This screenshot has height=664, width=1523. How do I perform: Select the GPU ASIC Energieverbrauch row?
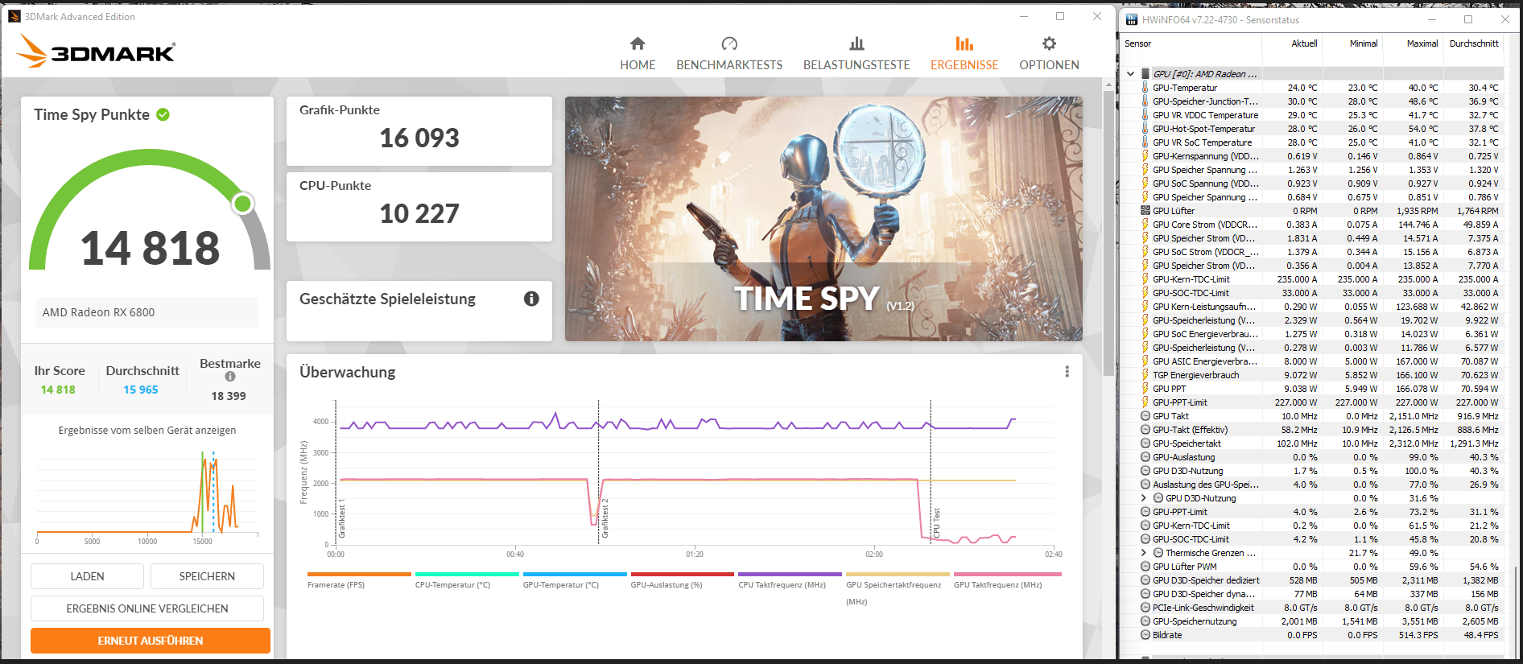pyautogui.click(x=1312, y=361)
